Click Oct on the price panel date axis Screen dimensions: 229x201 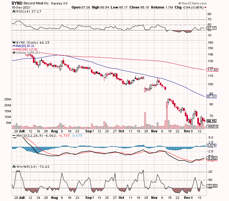(121, 131)
